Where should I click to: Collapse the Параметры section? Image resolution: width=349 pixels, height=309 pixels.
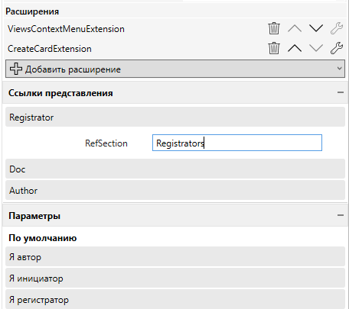point(341,215)
